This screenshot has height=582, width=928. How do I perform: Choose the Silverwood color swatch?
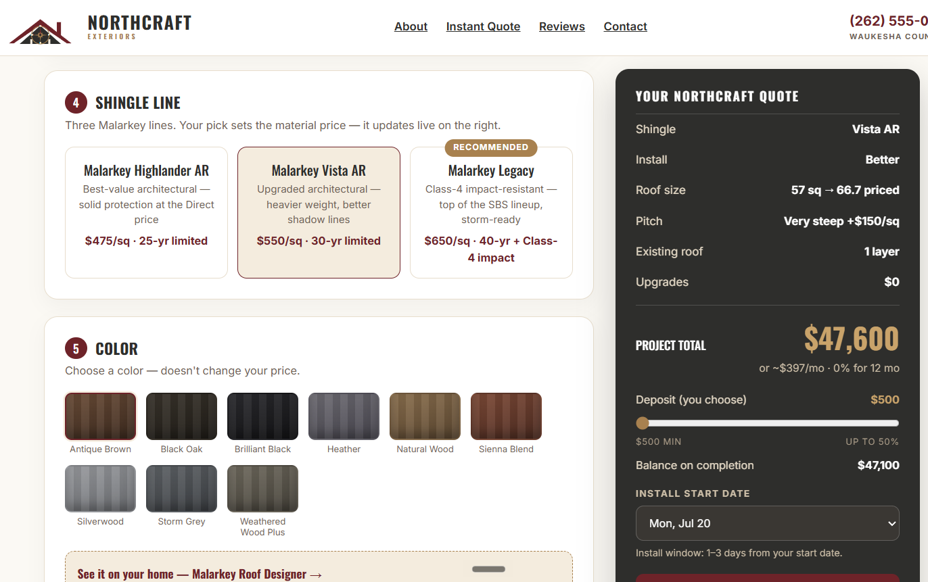100,489
